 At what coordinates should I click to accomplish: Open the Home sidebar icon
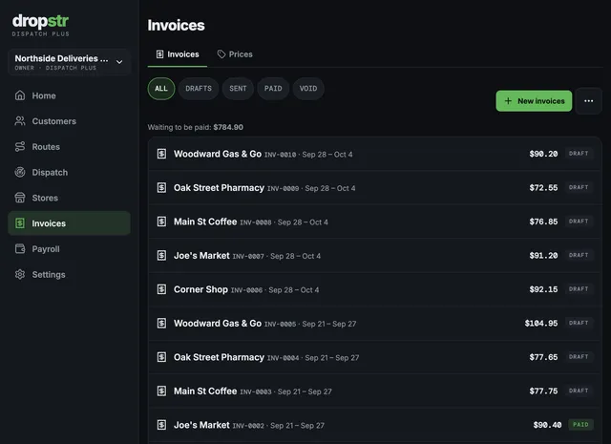tap(20, 95)
